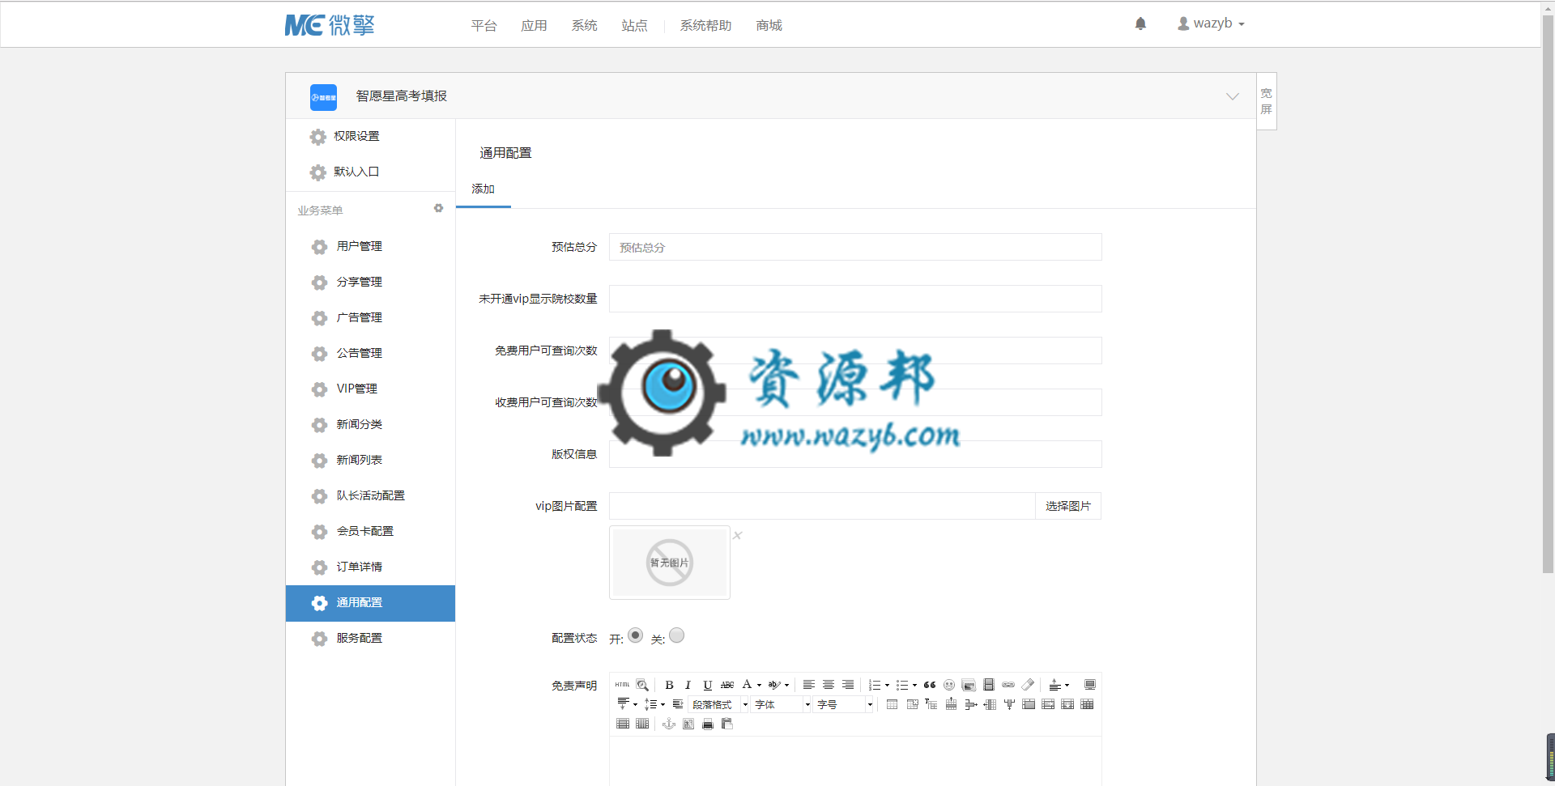The width and height of the screenshot is (1555, 786).
Task: Select the 开 radio button for 配置状态
Action: click(636, 635)
